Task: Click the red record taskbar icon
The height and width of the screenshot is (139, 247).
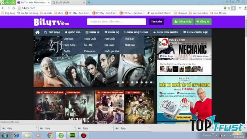Action: (84, 135)
